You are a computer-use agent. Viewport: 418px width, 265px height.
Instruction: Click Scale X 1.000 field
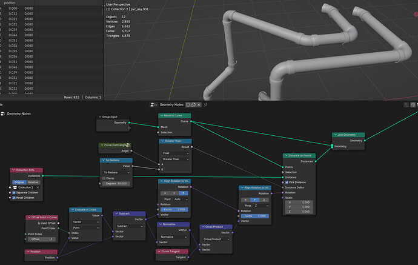299,203
